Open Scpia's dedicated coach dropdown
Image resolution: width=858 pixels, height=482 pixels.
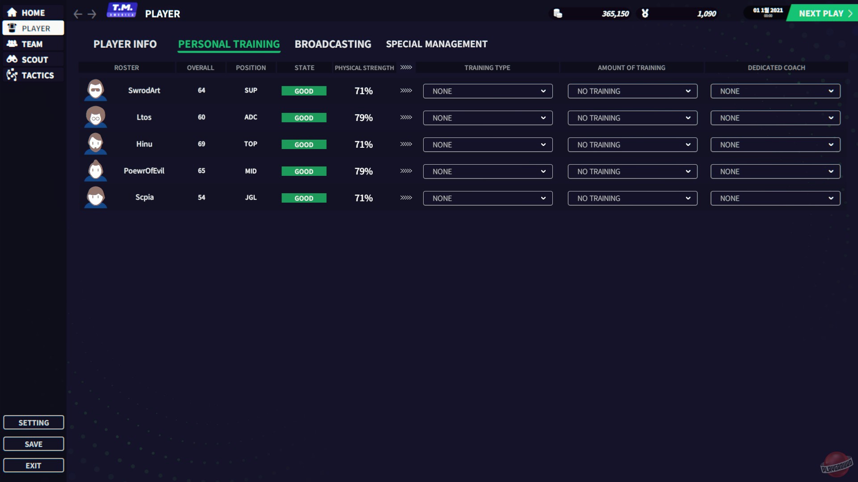click(775, 198)
